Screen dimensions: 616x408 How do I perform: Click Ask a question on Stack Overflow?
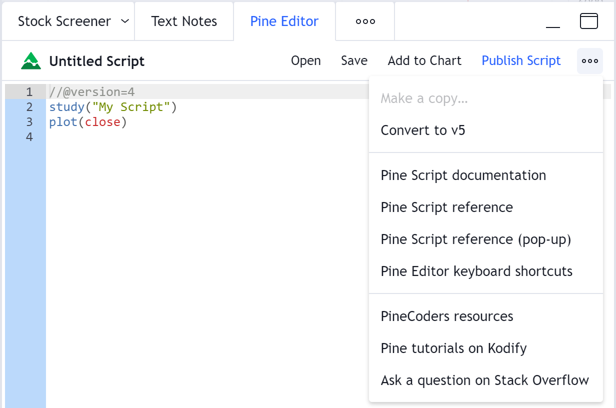point(484,380)
